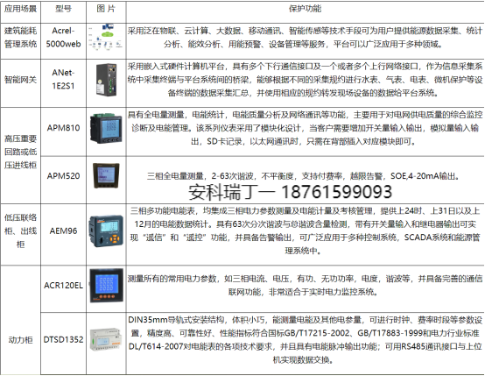Image resolution: width=485 pixels, height=376 pixels.
Task: Click the description starting 采用嵌入式硬件计算机平台
Action: pyautogui.click(x=305, y=80)
